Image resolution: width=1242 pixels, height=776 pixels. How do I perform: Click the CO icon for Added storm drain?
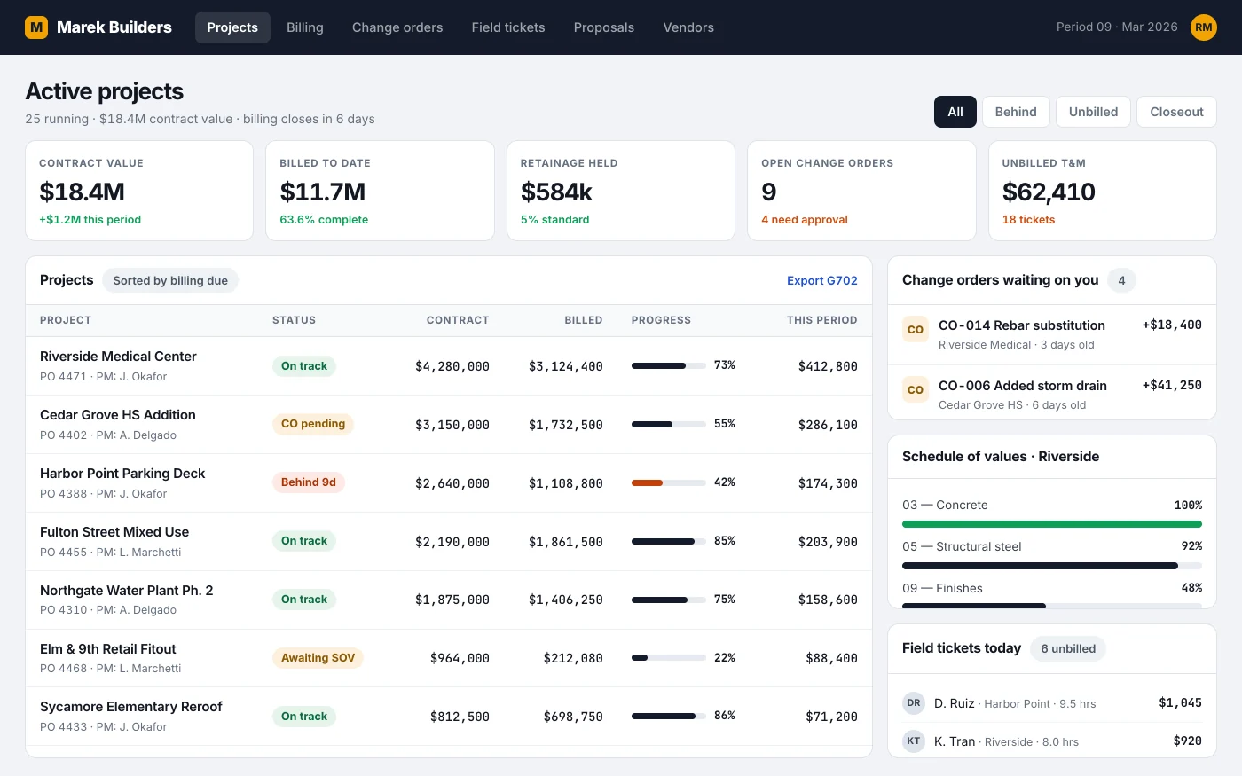tap(916, 389)
